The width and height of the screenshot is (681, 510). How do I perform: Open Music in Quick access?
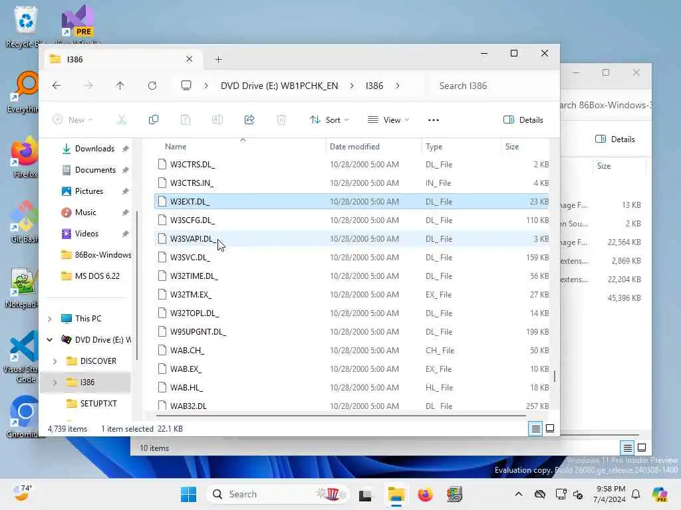click(x=86, y=212)
